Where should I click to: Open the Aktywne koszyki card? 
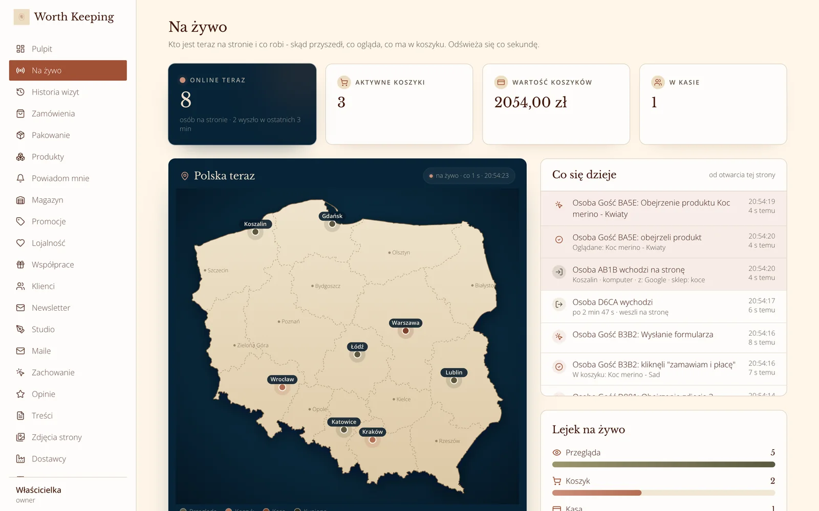(399, 104)
